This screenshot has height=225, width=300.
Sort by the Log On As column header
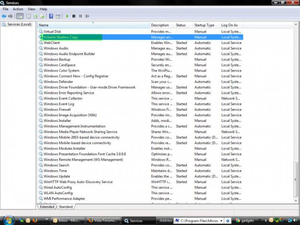pos(231,25)
